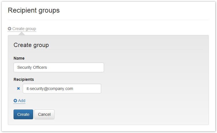The image size is (217, 133).
Task: Cancel the group creation
Action: click(44, 114)
